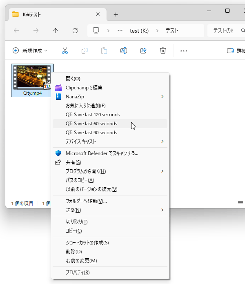Click the Rename icon in toolbar
The image size is (245, 284).
click(x=124, y=51)
